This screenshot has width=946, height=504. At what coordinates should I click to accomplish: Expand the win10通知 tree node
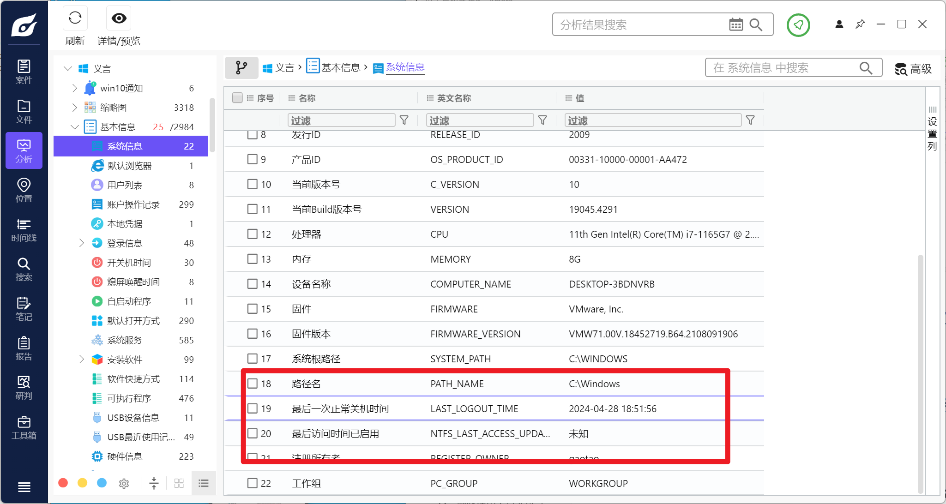point(75,88)
